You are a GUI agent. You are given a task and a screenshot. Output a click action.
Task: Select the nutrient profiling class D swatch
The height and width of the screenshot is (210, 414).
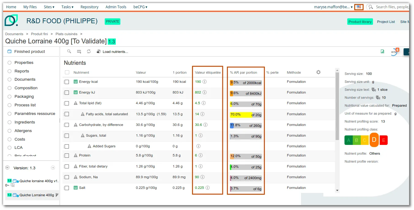click(374, 140)
